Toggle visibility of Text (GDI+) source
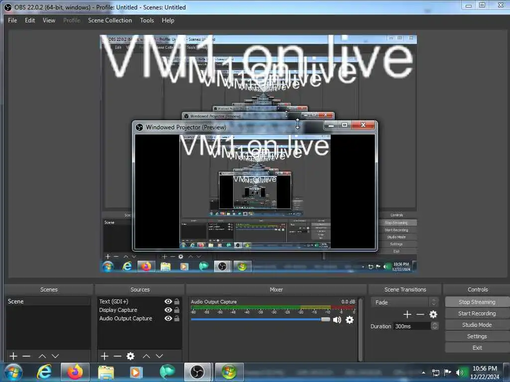Image resolution: width=510 pixels, height=382 pixels. click(x=168, y=301)
